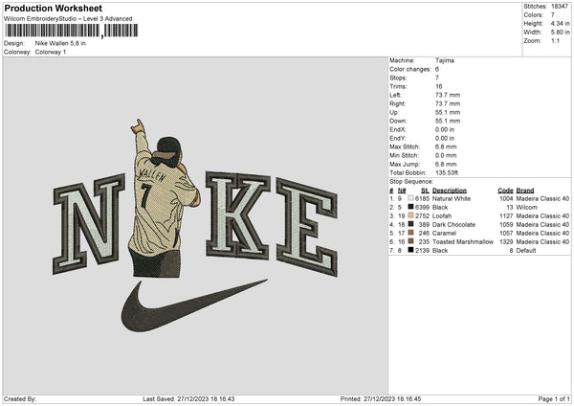Viewport: 574px width, 406px height.
Task: Click the Trims value 16
Action: point(438,86)
